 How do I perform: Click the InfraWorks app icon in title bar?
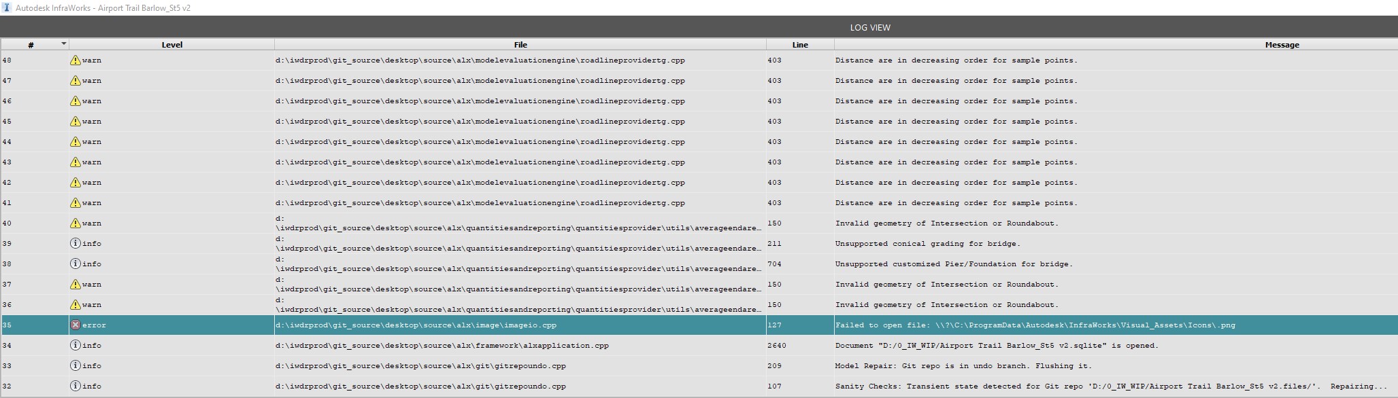coord(7,7)
